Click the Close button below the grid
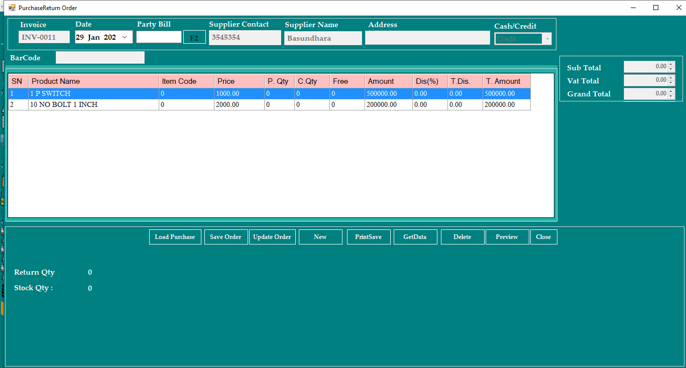686x368 pixels. 543,236
